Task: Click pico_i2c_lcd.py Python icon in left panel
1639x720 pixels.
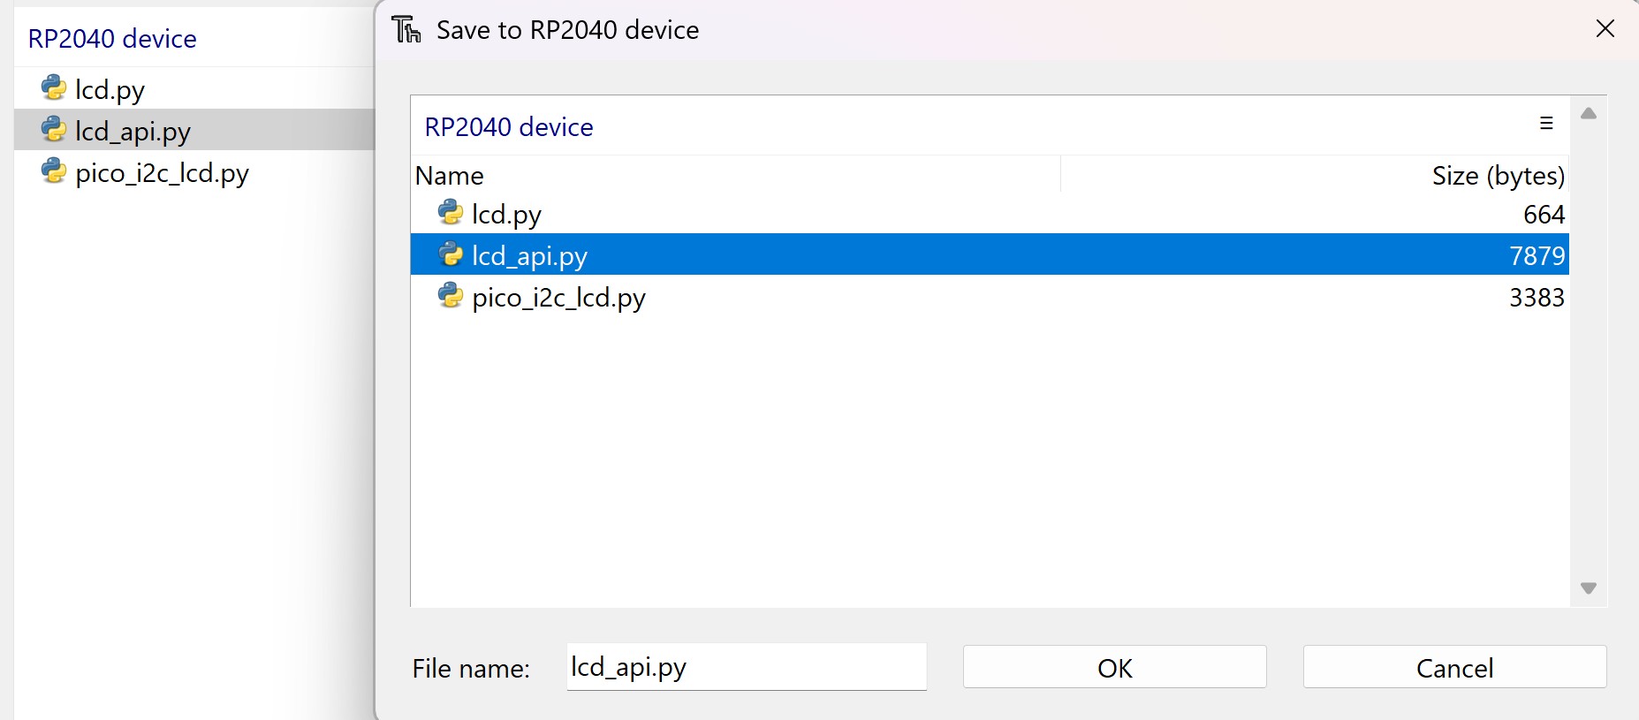Action: point(54,171)
